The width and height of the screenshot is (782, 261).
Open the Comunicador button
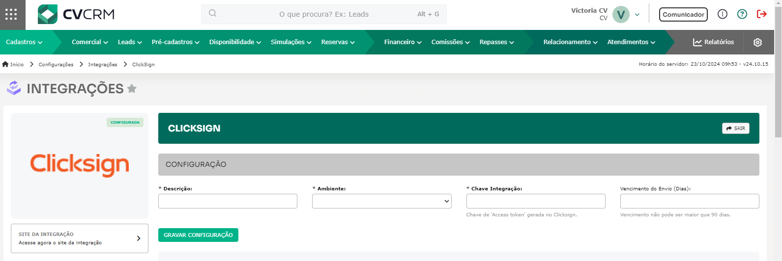683,14
